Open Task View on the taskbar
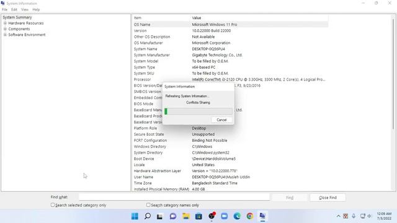397x223 pixels. click(160, 216)
